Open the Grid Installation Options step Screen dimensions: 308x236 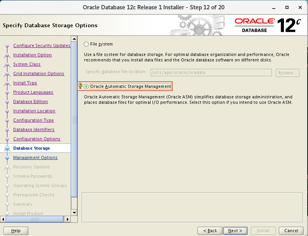point(39,73)
